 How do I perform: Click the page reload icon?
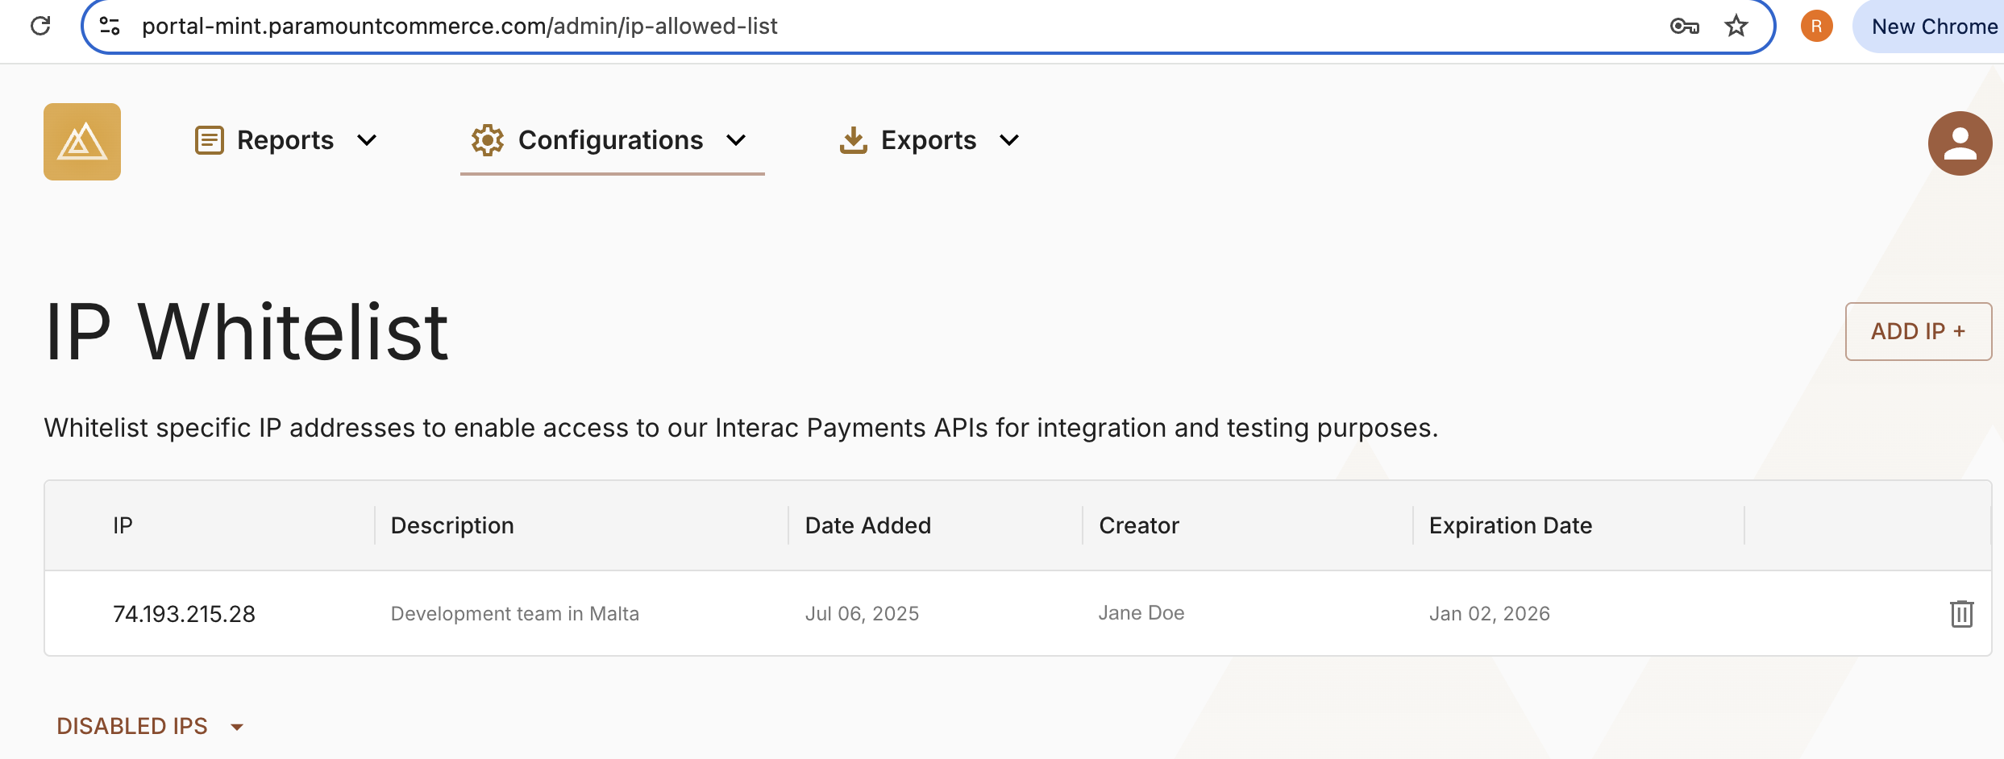(x=41, y=25)
